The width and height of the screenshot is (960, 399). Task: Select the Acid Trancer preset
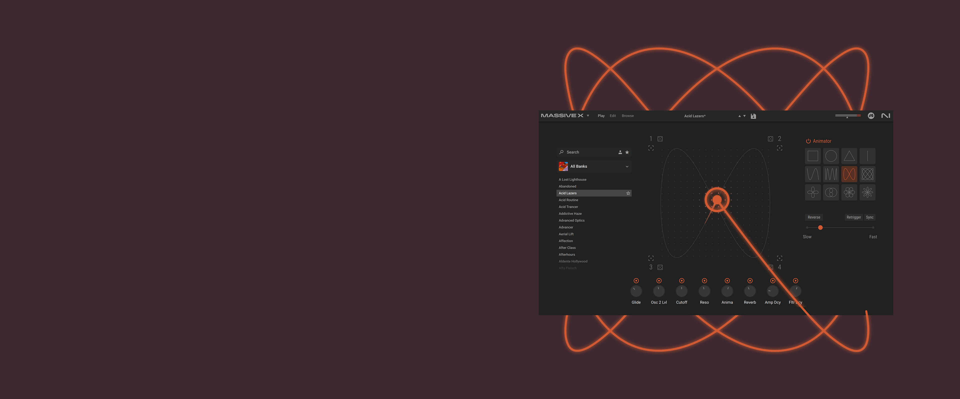pyautogui.click(x=568, y=207)
